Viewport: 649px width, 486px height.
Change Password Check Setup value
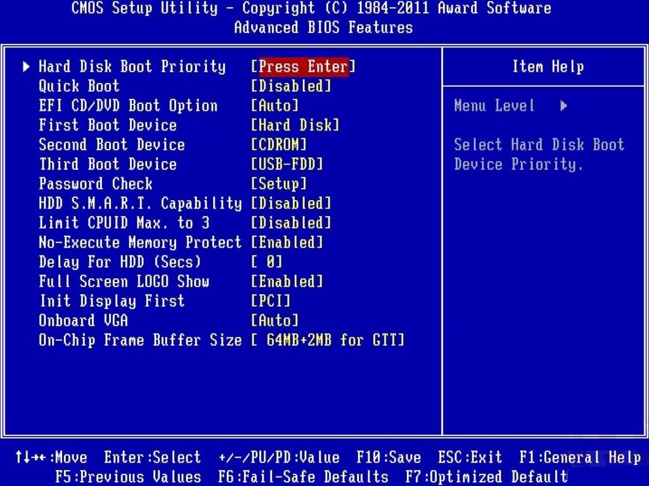[279, 184]
